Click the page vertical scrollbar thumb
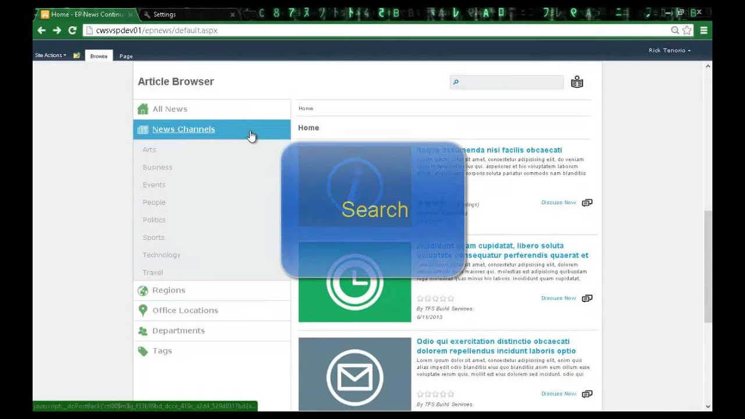The height and width of the screenshot is (419, 745). 708,267
